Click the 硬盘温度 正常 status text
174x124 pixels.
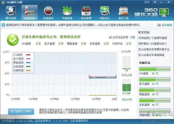(x=83, y=44)
